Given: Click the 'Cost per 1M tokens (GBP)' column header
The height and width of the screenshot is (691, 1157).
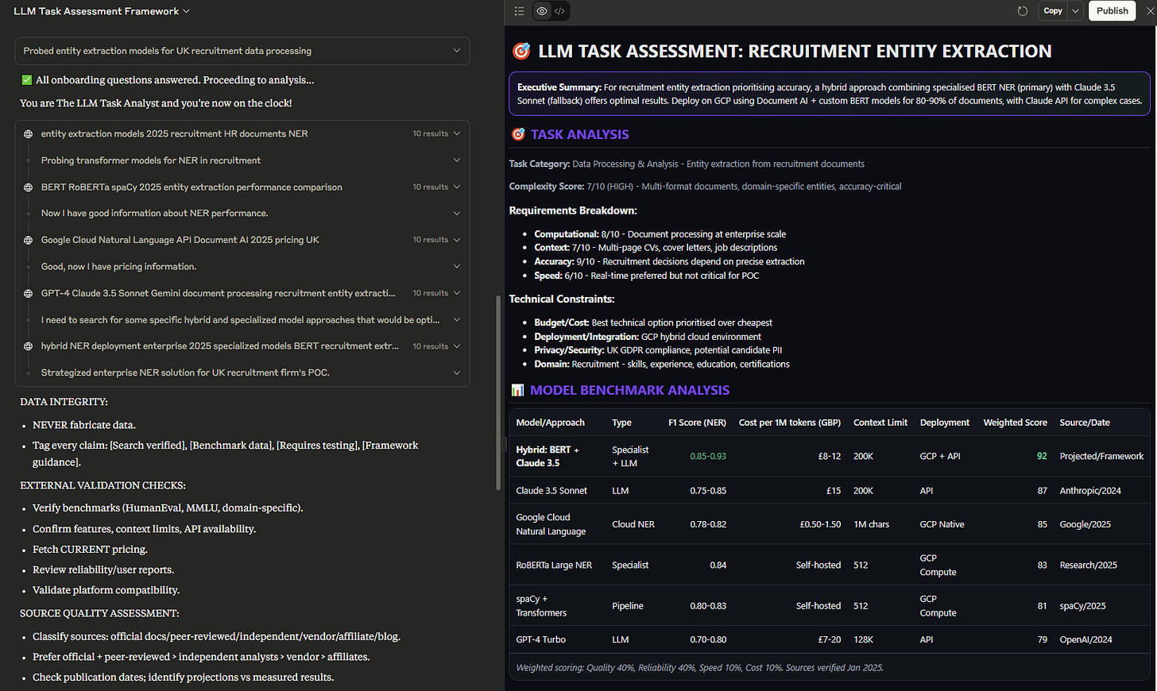Looking at the screenshot, I should click(790, 423).
